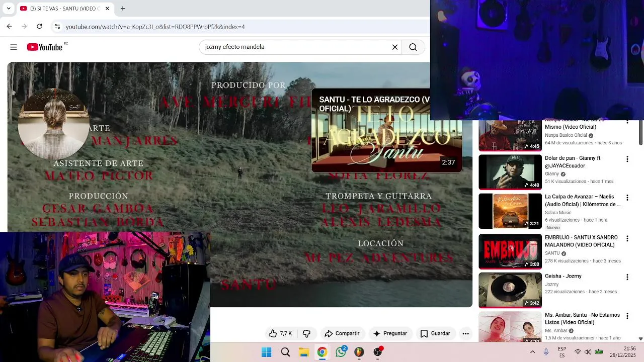This screenshot has height=362, width=644.
Task: Open more actions three-dot button below video
Action: [465, 333]
